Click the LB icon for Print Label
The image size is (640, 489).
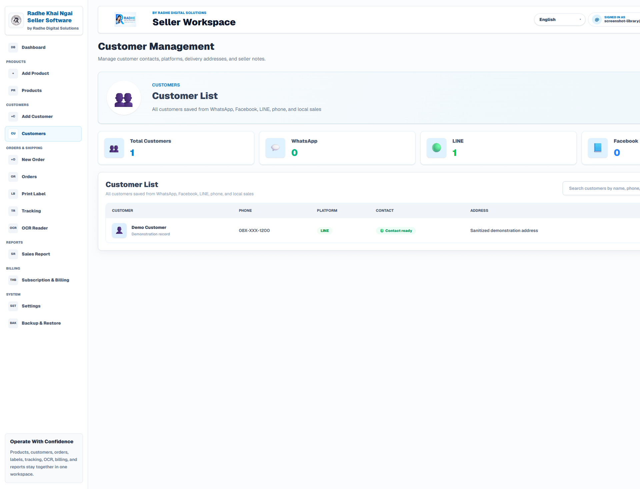13,194
